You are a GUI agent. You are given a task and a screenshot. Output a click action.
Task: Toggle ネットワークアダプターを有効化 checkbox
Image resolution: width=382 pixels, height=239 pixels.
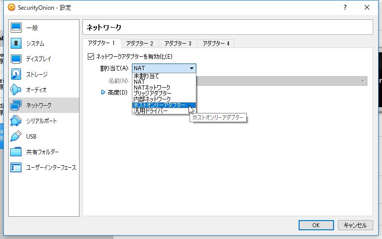[x=91, y=57]
